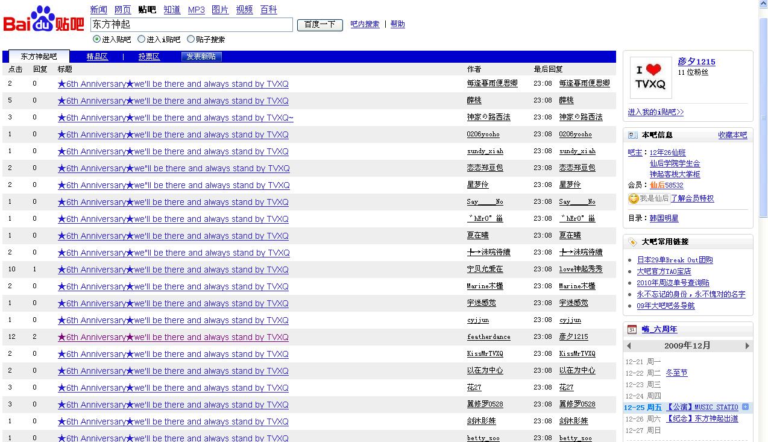Viewport: 768px width, 442px height.
Task: Open author link 每逢暮雨便思卿 in 作者 column
Action: [x=493, y=84]
